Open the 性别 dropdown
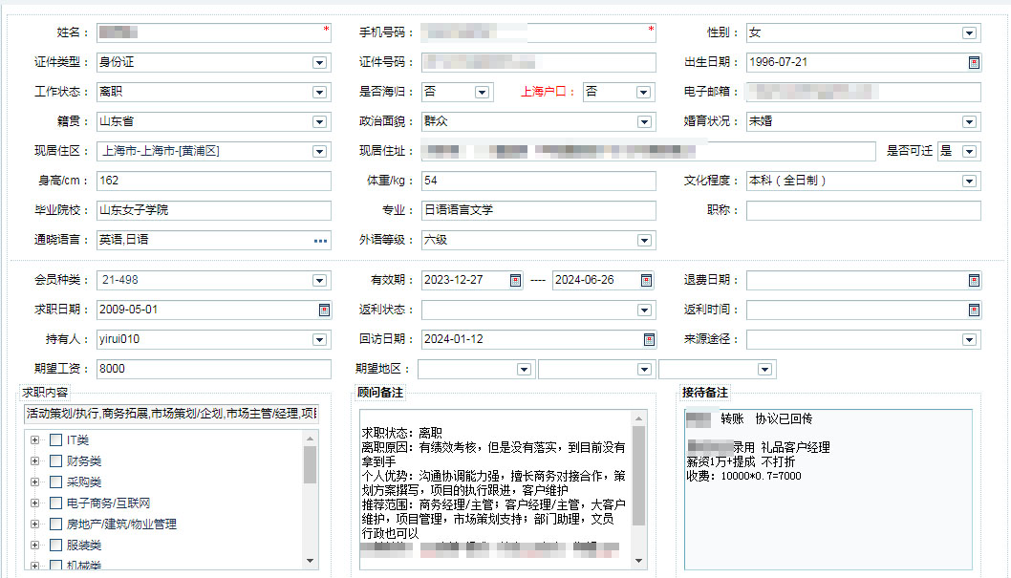The width and height of the screenshot is (1011, 578). click(969, 32)
